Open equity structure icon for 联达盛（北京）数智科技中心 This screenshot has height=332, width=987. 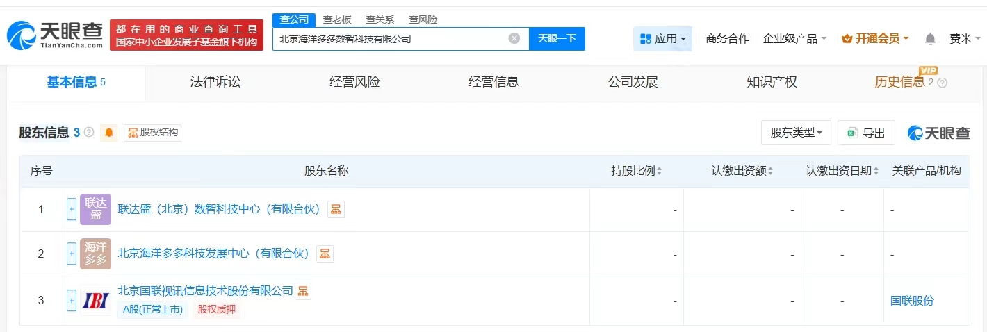pyautogui.click(x=336, y=209)
